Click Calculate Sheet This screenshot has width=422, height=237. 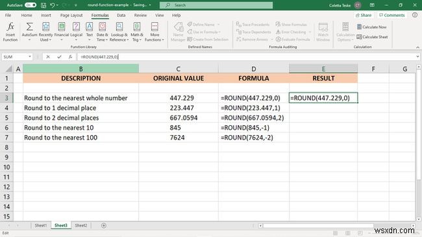click(372, 37)
